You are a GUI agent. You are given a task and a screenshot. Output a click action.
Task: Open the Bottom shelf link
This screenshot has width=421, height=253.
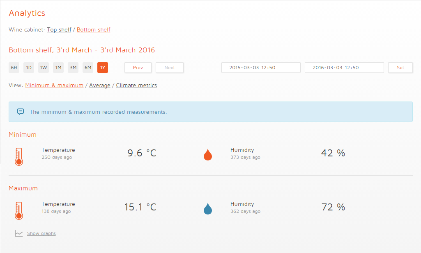93,30
